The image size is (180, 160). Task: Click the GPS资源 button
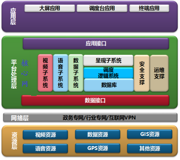click(98, 148)
